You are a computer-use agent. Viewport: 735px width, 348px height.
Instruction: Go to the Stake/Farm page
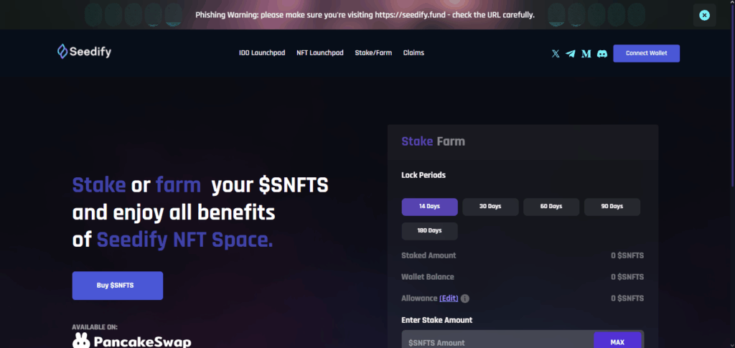[x=373, y=53]
